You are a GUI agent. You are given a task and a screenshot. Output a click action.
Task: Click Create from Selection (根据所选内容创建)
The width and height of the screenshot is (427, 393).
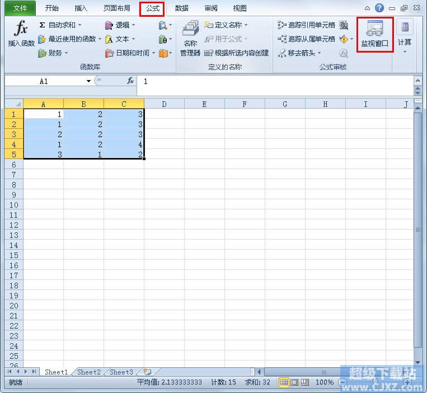pos(236,53)
